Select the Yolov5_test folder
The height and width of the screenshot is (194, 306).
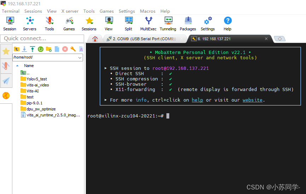pyautogui.click(x=34, y=79)
